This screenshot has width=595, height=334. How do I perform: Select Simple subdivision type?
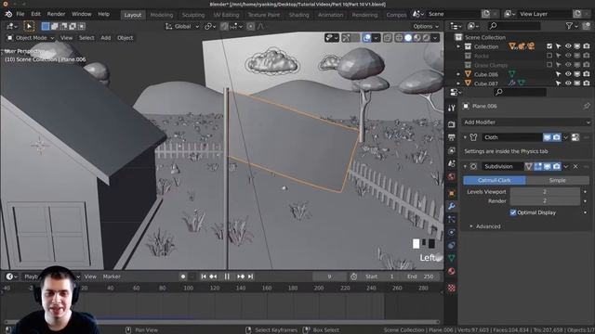pyautogui.click(x=558, y=180)
